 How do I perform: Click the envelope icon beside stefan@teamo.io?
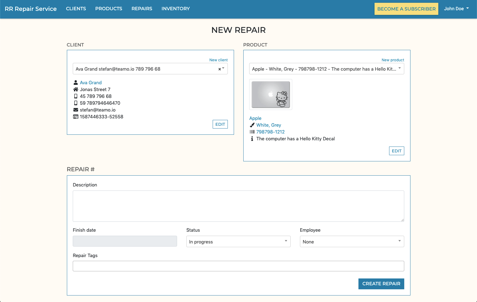pos(76,110)
